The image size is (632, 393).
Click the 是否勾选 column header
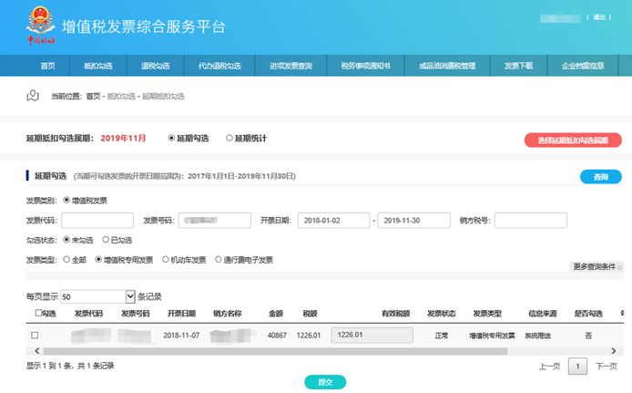click(588, 314)
